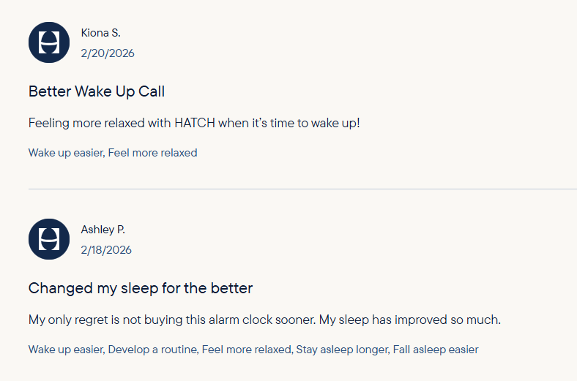The image size is (577, 381).
Task: Click the "Feeling more relaxed with HATCH" review text
Action: [x=194, y=123]
